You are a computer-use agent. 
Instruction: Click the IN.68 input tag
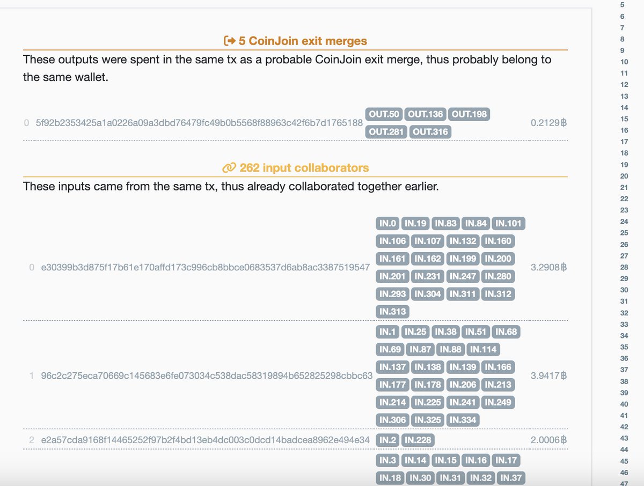coord(507,332)
